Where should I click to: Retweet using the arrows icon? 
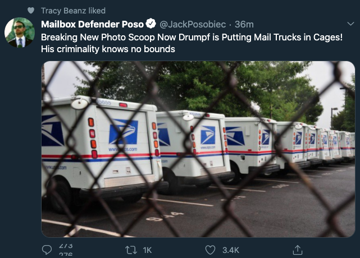(x=131, y=250)
